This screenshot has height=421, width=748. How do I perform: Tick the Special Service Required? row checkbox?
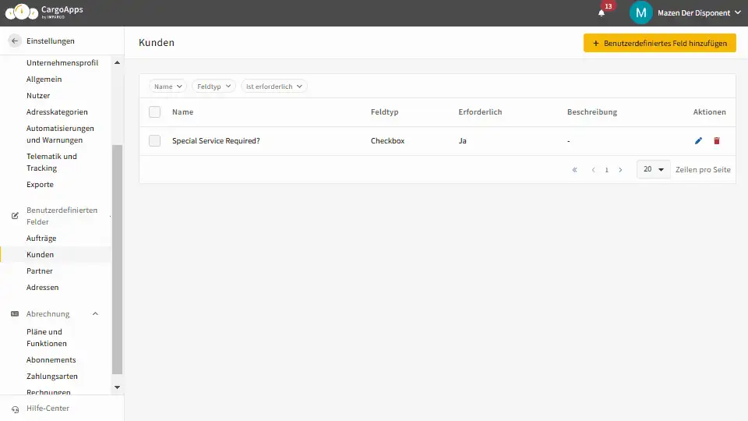[154, 141]
